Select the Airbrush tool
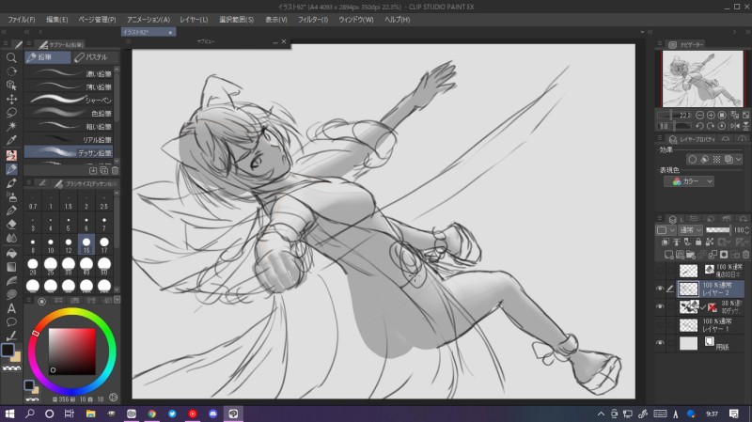Viewport: 752px width, 422px height. pos(11,197)
